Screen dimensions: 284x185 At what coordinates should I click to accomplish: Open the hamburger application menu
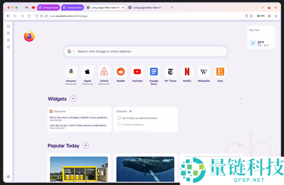coord(276,8)
